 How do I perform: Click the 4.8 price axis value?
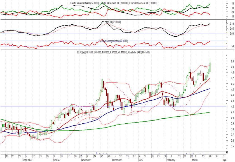click(232, 72)
